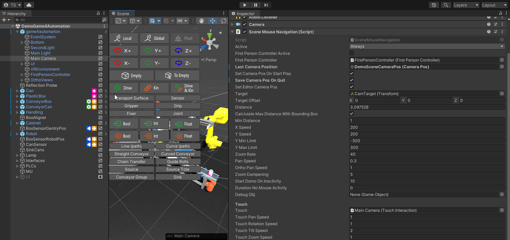Click the Straight Conveyor button
Image resolution: width=510 pixels, height=240 pixels.
click(x=132, y=154)
